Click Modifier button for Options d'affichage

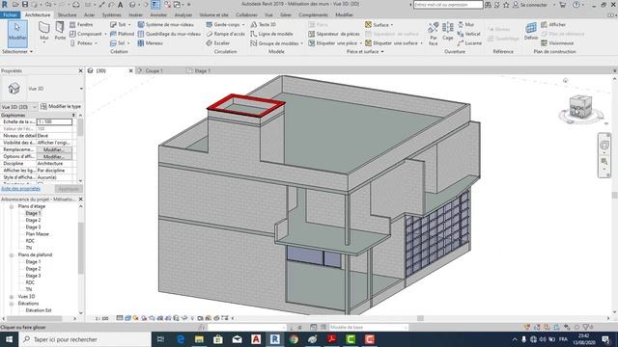click(x=54, y=156)
